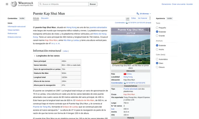The width and height of the screenshot is (199, 119).
Task: Open Puente atirantado link in infobox
Action: coord(131,89)
